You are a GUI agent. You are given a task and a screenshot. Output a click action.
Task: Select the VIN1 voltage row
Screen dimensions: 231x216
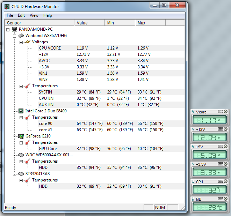click(111, 73)
